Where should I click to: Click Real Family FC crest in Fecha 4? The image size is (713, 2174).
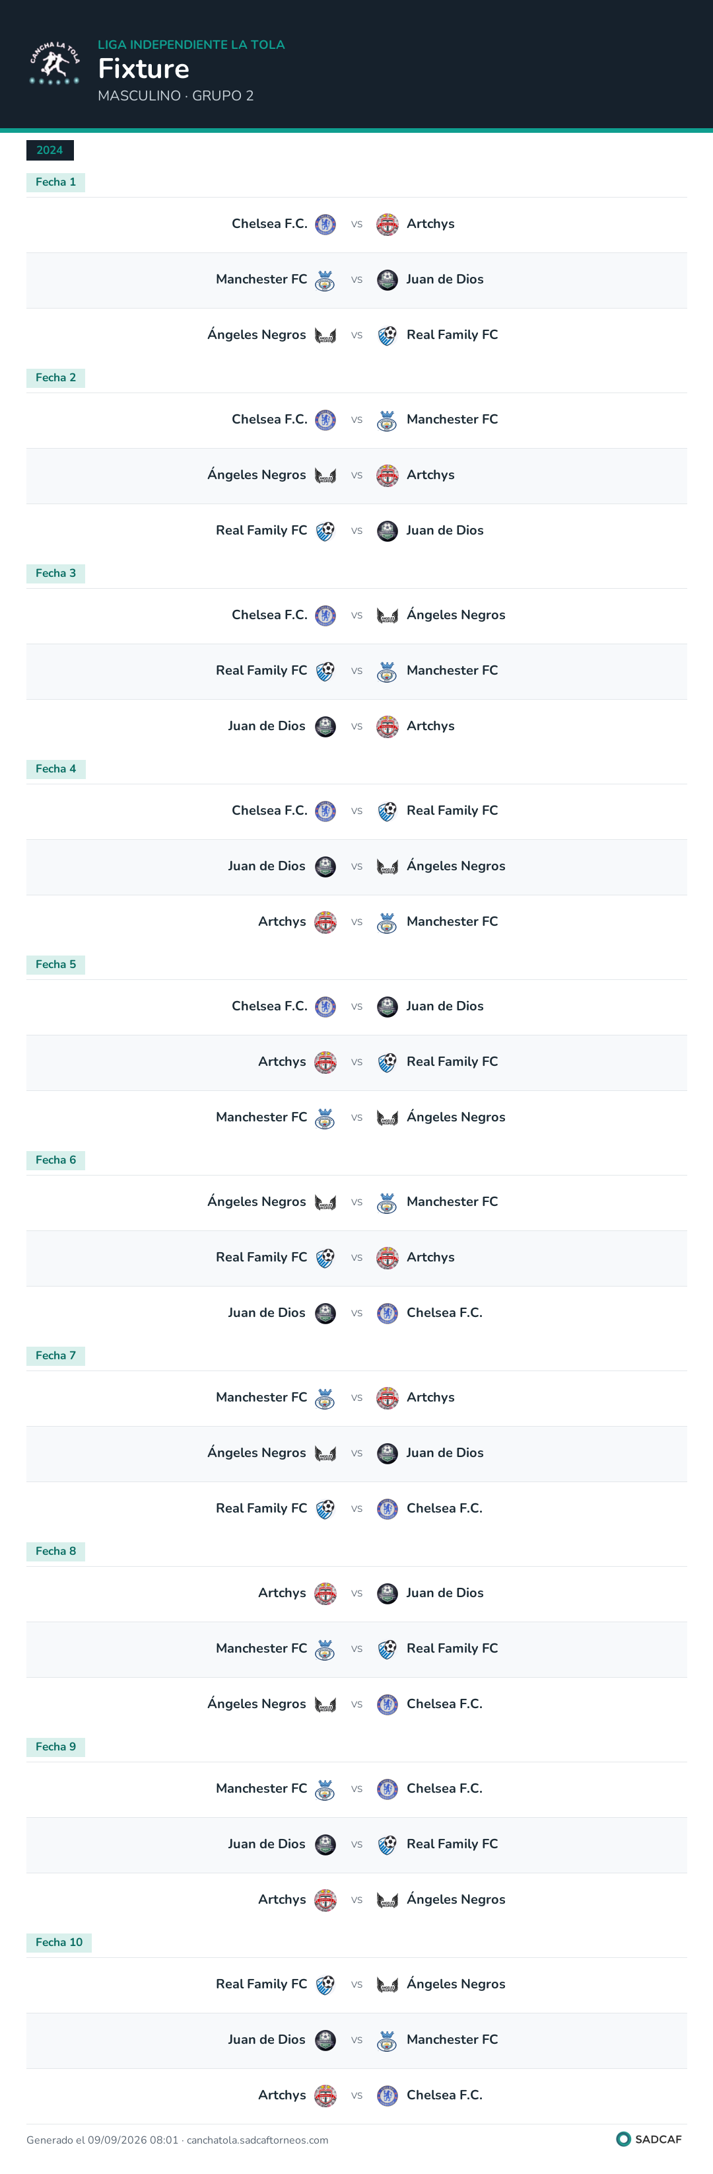pyautogui.click(x=387, y=811)
